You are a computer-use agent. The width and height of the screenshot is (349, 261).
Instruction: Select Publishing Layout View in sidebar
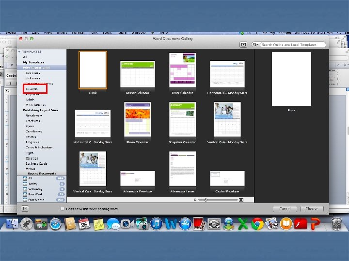[x=41, y=110]
